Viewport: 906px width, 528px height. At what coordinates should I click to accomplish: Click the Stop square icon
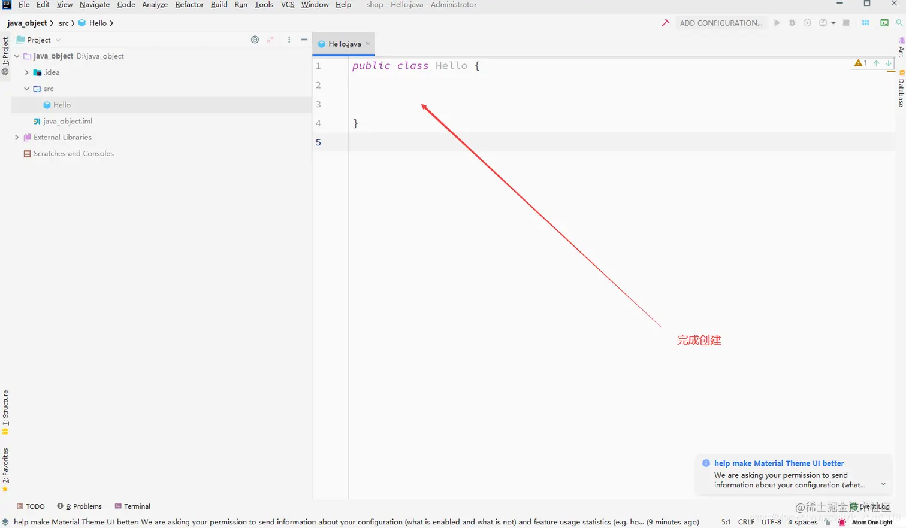pyautogui.click(x=846, y=23)
